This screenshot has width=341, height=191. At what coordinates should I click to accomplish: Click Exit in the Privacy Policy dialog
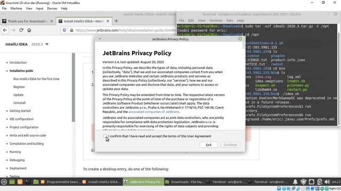tap(208, 145)
